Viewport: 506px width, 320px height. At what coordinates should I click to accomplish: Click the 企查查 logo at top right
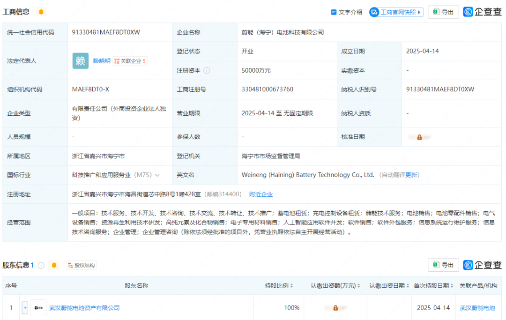[x=483, y=12]
